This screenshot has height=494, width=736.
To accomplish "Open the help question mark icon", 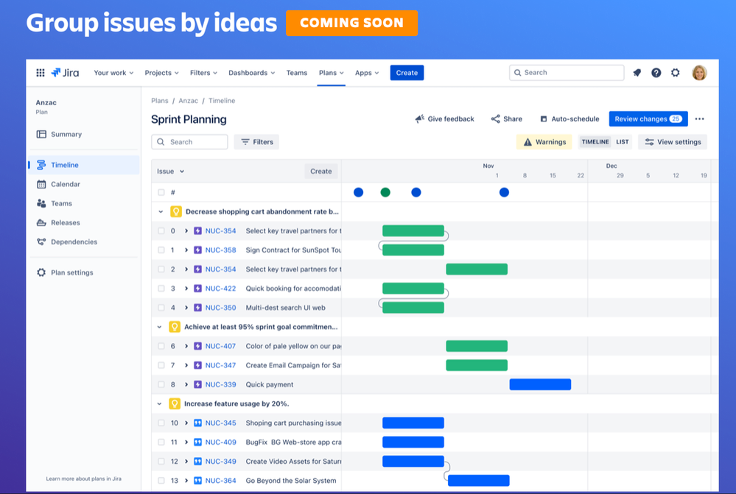I will click(656, 73).
